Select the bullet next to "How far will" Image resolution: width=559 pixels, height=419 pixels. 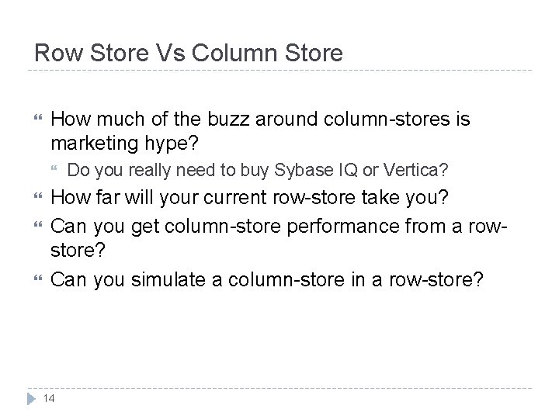click(x=32, y=199)
